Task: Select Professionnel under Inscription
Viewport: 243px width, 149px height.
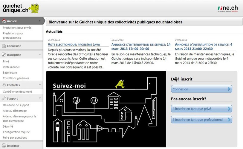Action: tap(11, 67)
